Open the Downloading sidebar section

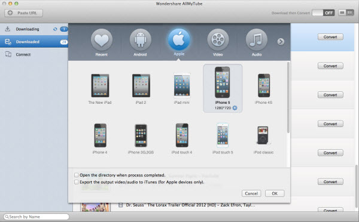tap(34, 29)
